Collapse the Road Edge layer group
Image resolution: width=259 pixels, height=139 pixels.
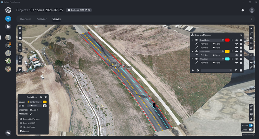(192, 40)
